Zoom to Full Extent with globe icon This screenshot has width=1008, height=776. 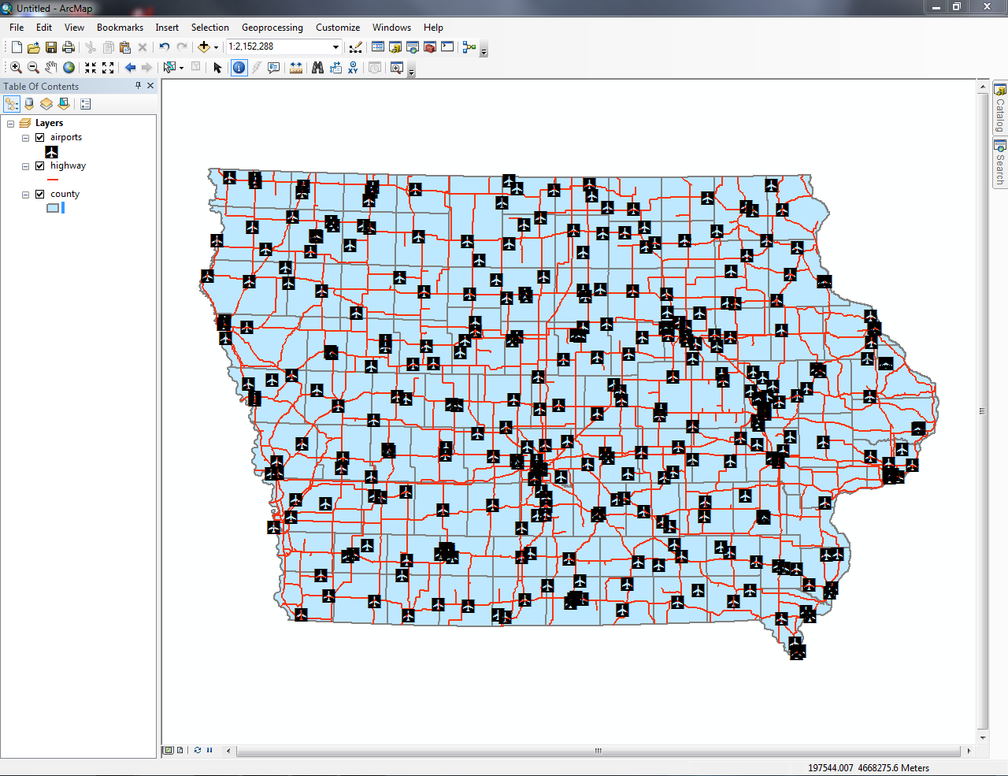click(x=68, y=68)
